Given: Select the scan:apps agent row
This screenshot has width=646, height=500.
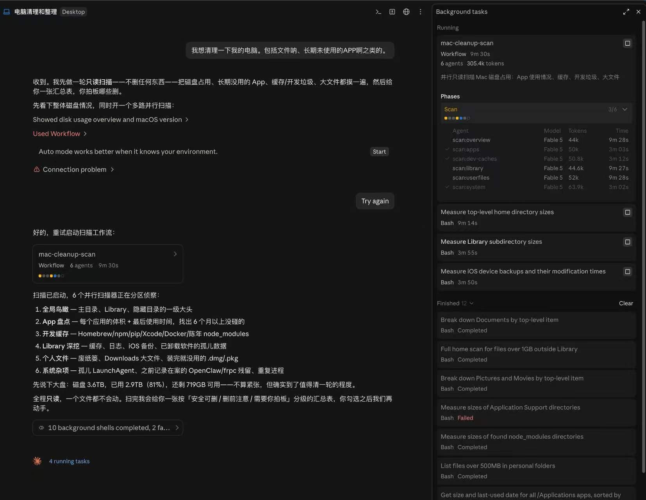Looking at the screenshot, I should 537,150.
